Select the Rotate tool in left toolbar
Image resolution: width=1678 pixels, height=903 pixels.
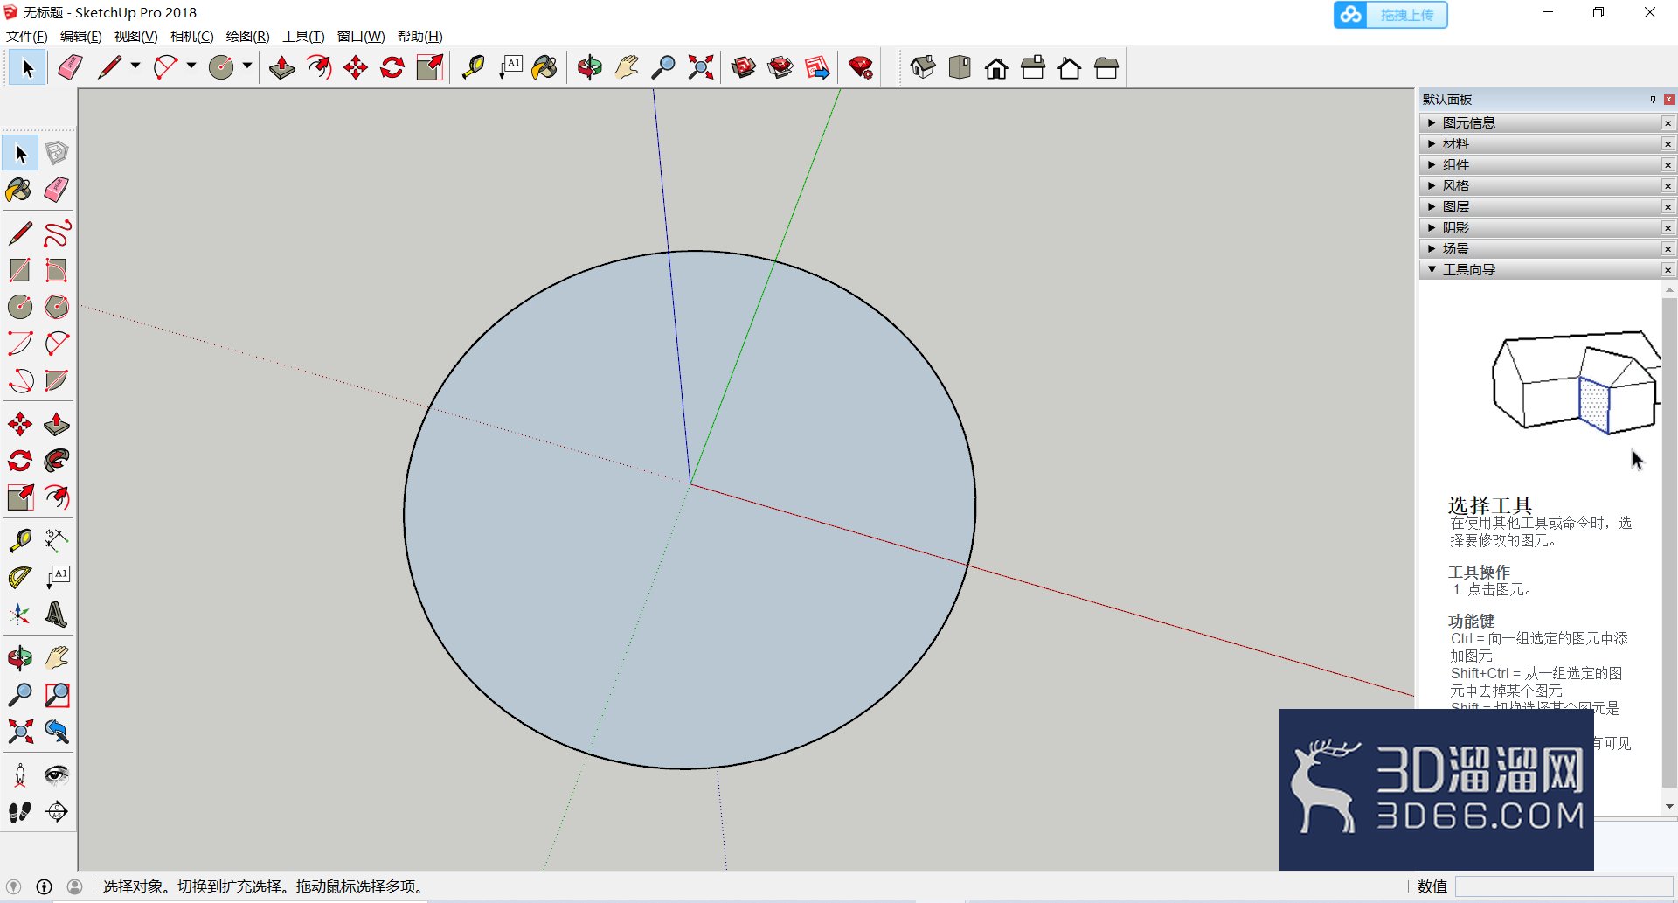(x=20, y=461)
